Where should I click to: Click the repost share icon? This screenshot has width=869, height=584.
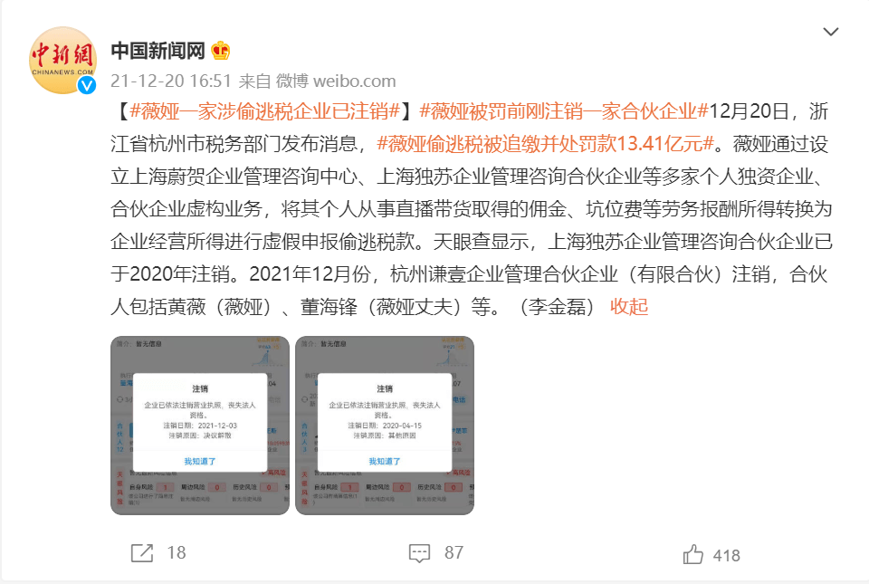tap(142, 553)
